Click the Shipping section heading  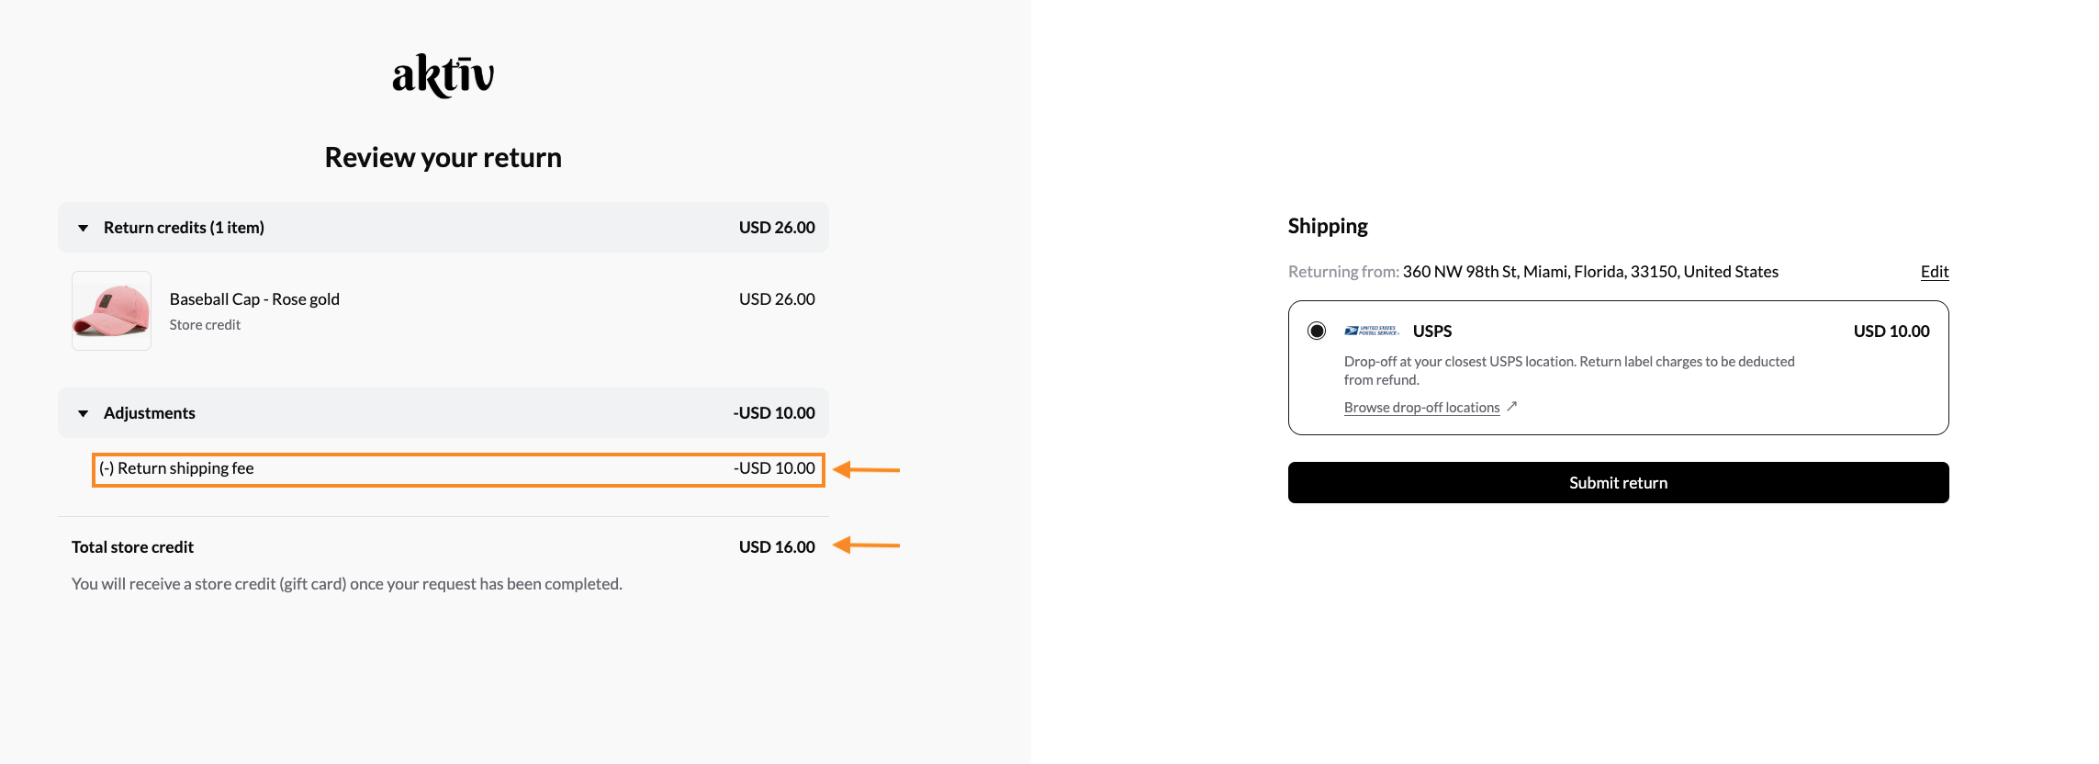click(1328, 227)
